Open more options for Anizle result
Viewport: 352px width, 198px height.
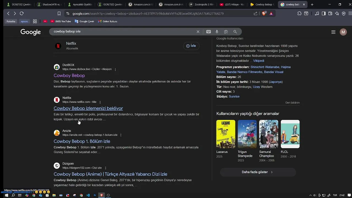point(121,135)
